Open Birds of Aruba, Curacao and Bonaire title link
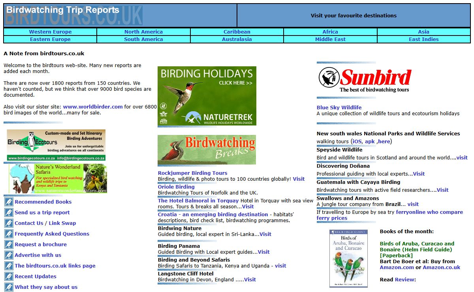 pyautogui.click(x=417, y=249)
